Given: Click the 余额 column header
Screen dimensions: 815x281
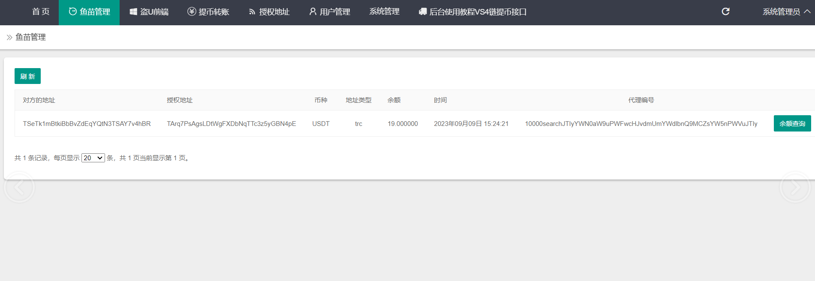Looking at the screenshot, I should pos(394,100).
